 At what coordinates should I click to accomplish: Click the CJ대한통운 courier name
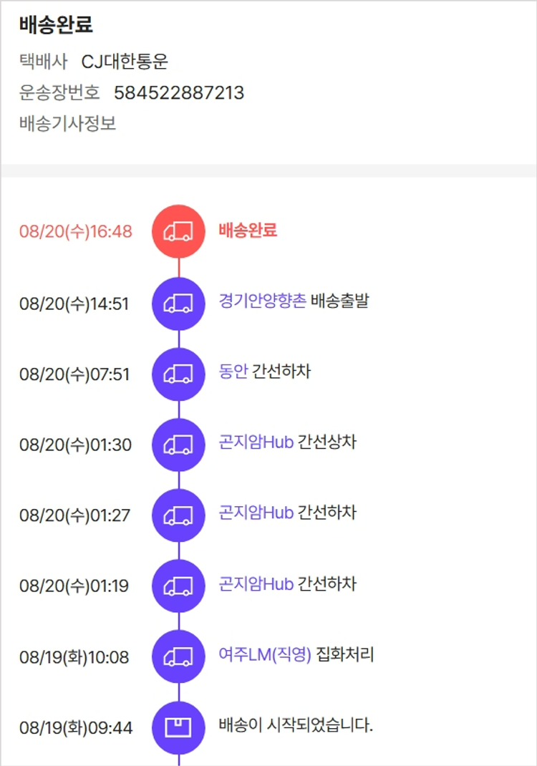125,62
